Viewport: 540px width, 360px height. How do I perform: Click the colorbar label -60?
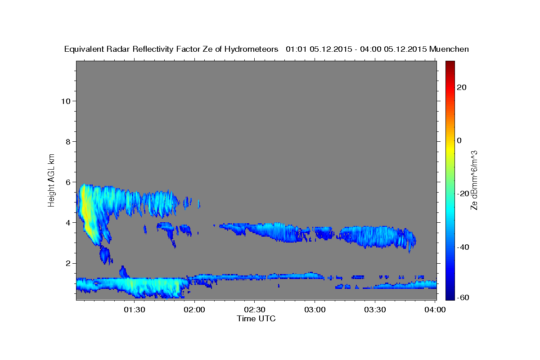point(462,297)
